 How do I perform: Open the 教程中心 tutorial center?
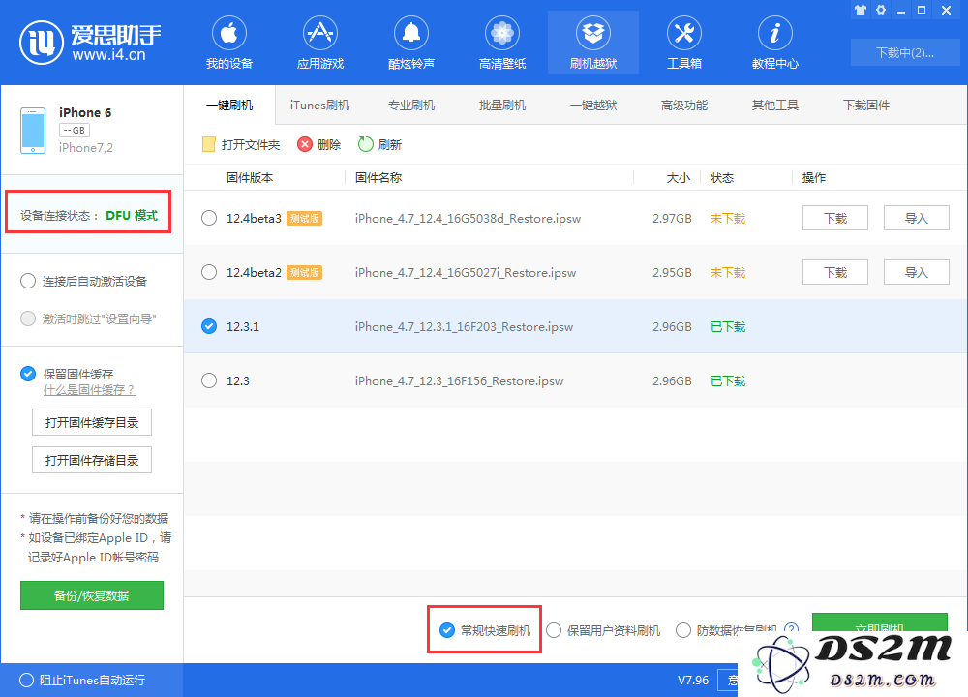click(774, 43)
